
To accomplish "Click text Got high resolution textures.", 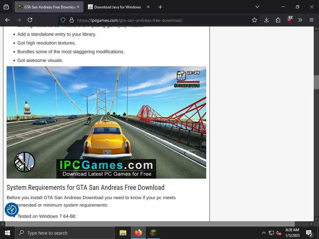I will pos(47,43).
